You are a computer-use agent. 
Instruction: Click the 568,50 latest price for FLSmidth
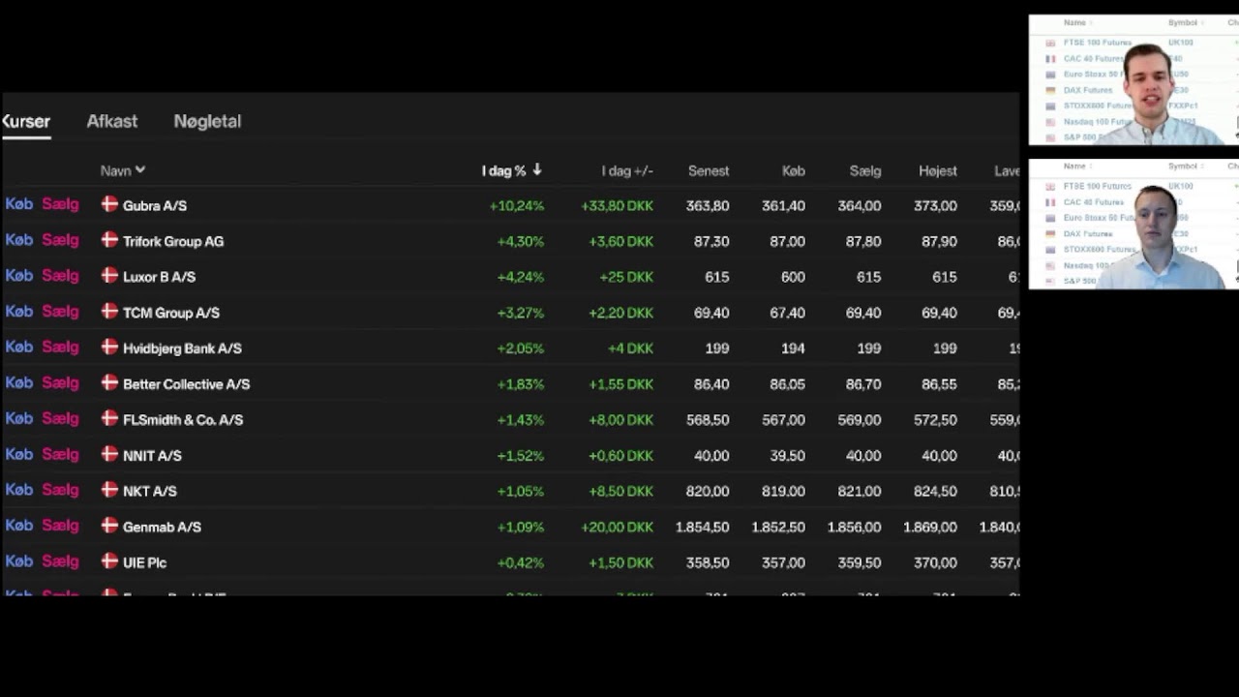coord(708,420)
